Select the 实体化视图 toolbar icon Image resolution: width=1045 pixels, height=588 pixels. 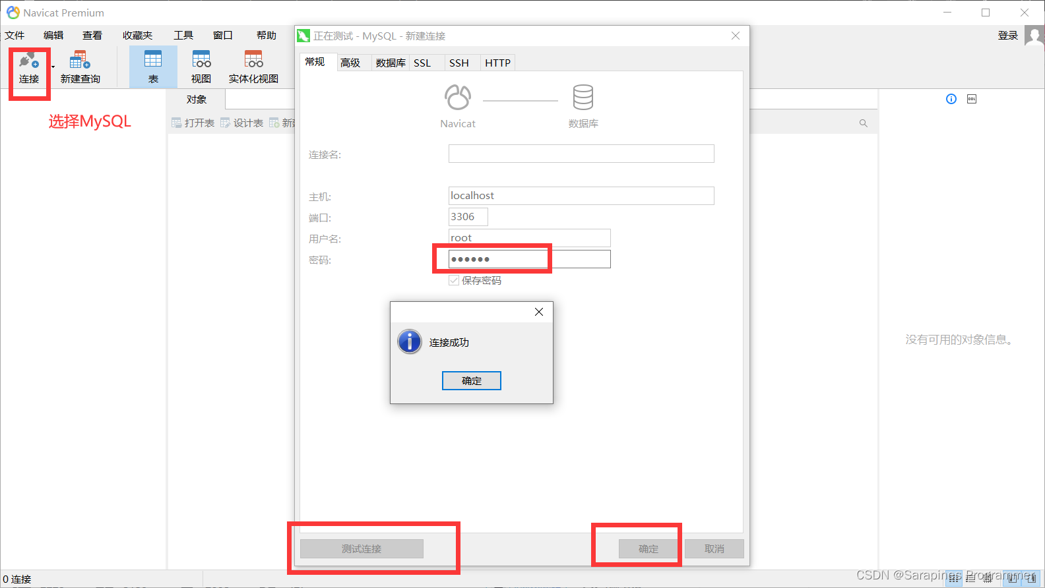point(253,67)
